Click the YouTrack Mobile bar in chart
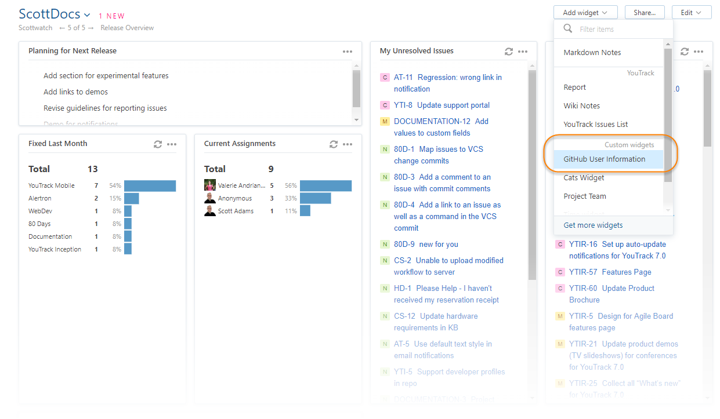Screen dimensions: 720x419 pyautogui.click(x=150, y=186)
